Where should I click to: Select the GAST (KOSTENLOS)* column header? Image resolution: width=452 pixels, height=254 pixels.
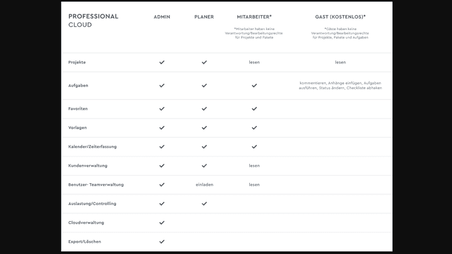pyautogui.click(x=340, y=17)
